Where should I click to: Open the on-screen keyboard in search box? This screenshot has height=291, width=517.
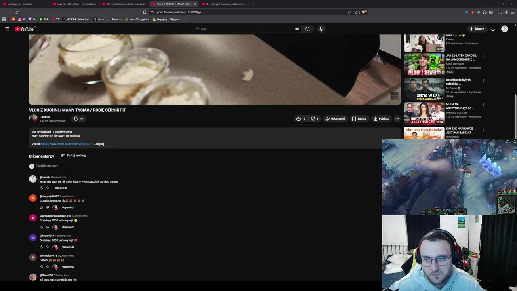point(297,29)
